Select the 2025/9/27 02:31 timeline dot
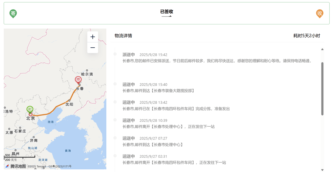 tap(115, 156)
